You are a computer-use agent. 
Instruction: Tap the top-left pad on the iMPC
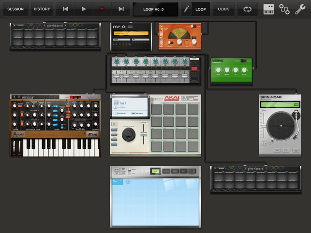tap(156, 110)
